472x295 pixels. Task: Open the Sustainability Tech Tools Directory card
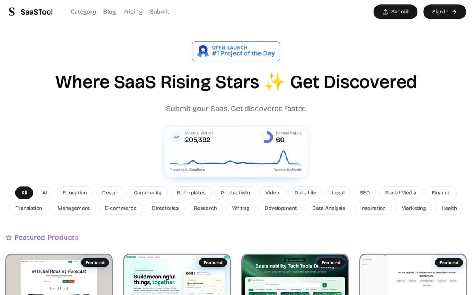click(x=295, y=275)
